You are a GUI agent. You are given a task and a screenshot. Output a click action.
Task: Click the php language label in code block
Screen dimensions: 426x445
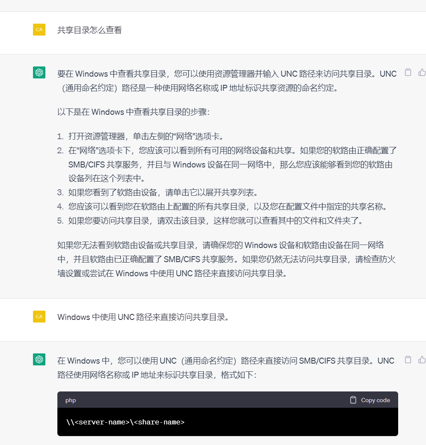click(71, 400)
